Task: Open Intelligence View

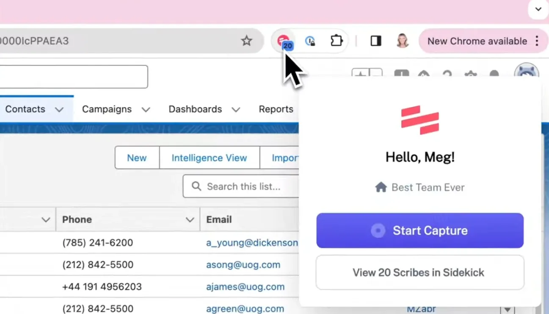Action: [209, 158]
